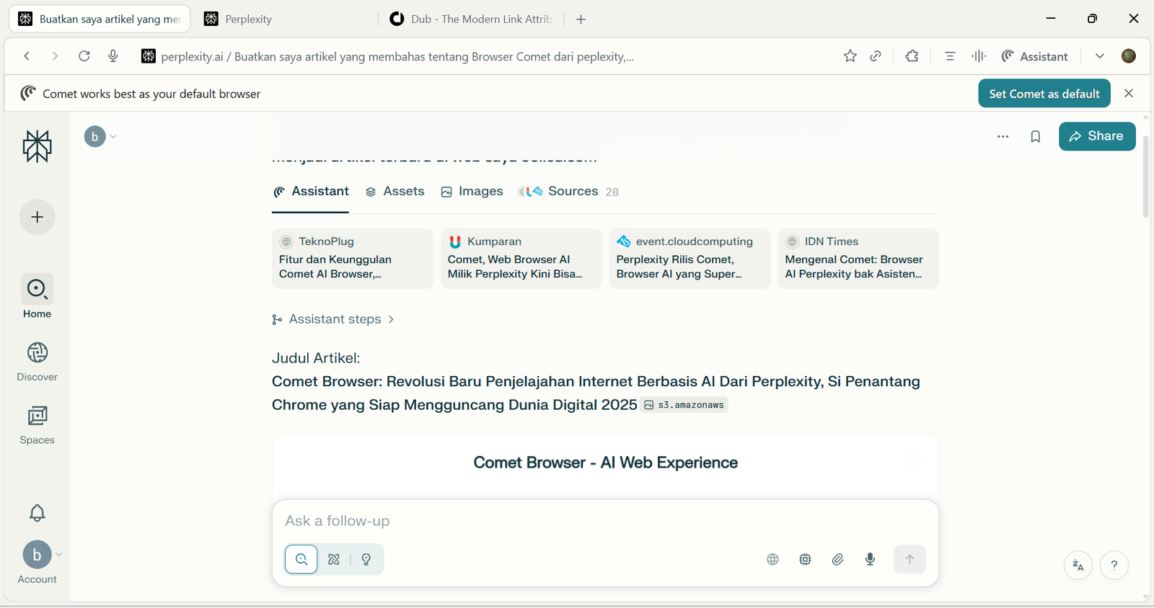Click the Comet Browser - AI Web Experience heading

[x=605, y=462]
